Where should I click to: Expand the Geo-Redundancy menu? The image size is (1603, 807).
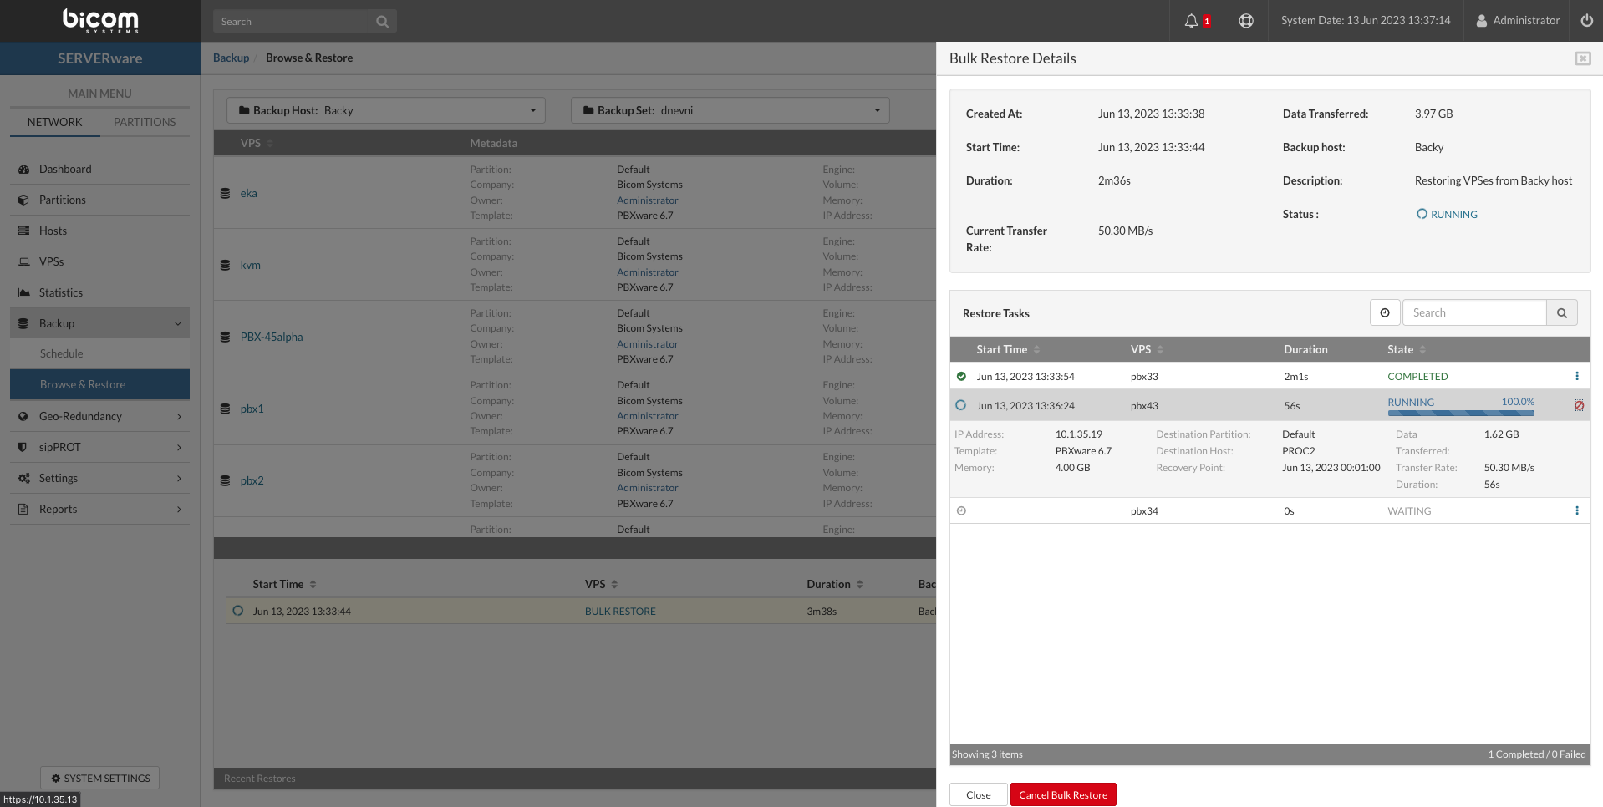pyautogui.click(x=99, y=417)
